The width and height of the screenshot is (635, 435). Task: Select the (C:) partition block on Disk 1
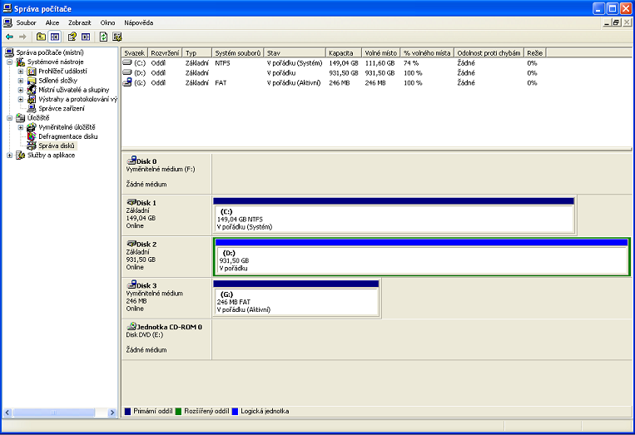point(393,219)
